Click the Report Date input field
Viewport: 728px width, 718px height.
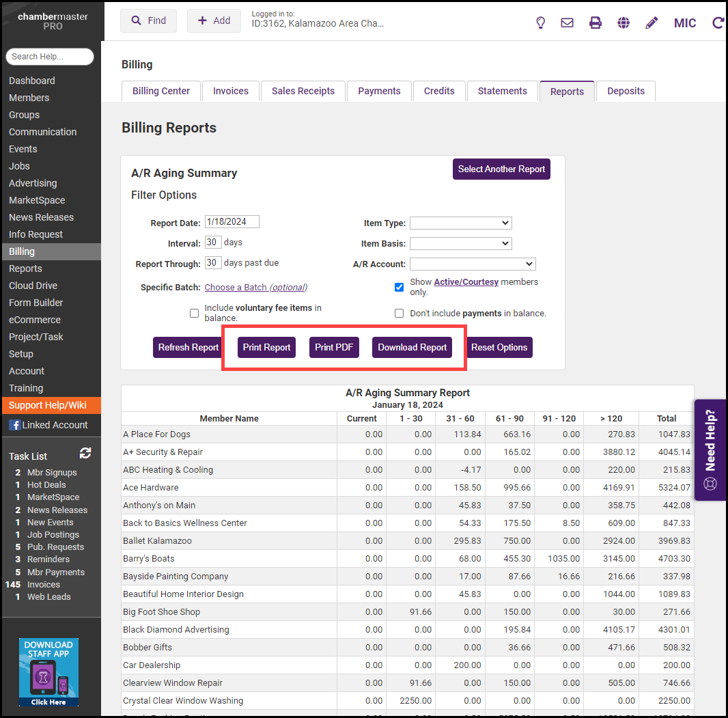(232, 222)
